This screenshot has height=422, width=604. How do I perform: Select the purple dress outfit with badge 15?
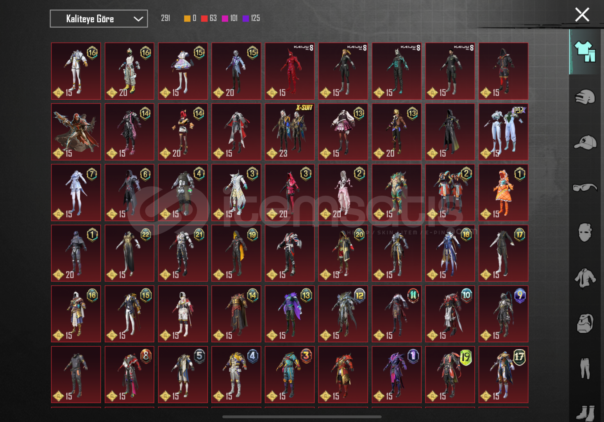(x=183, y=71)
